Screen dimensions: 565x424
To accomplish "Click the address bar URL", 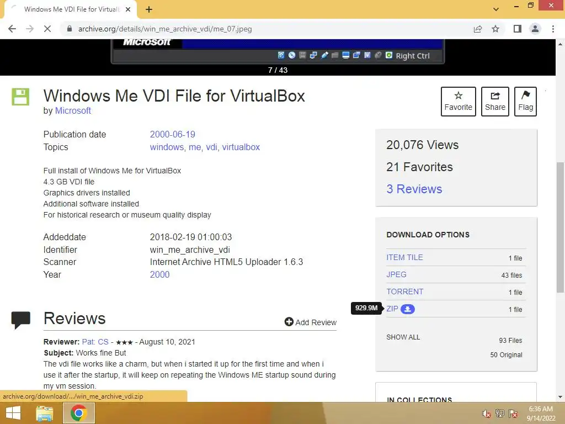I will [165, 29].
